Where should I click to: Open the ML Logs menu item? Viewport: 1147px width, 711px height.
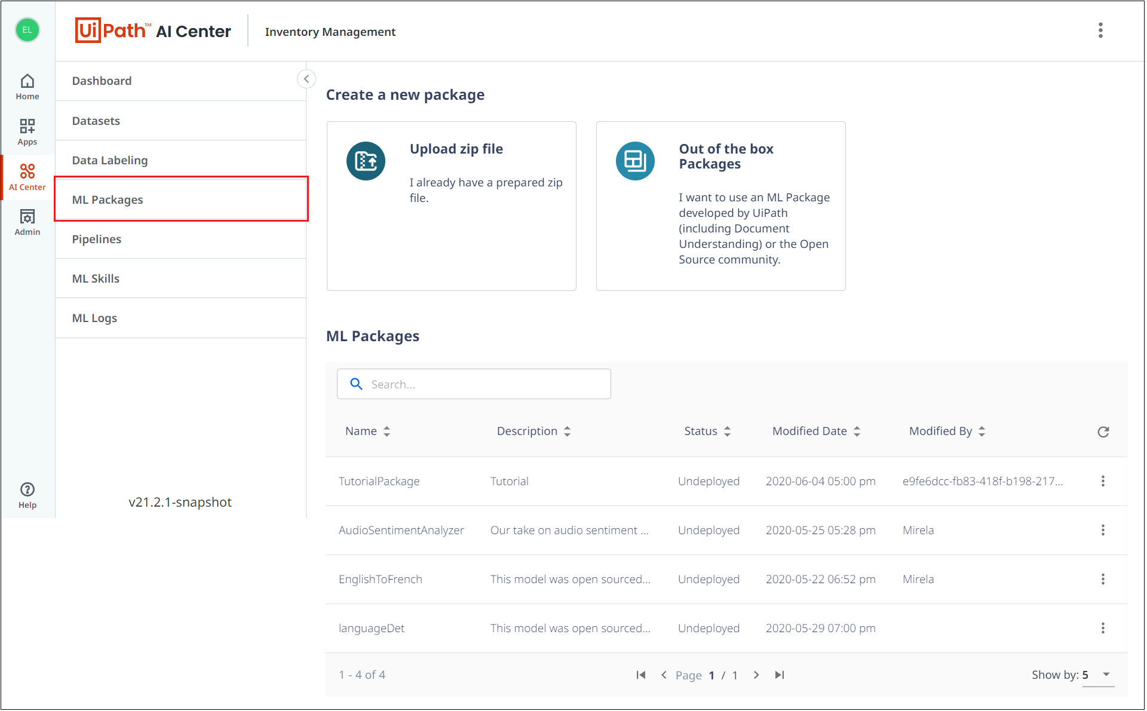point(180,318)
